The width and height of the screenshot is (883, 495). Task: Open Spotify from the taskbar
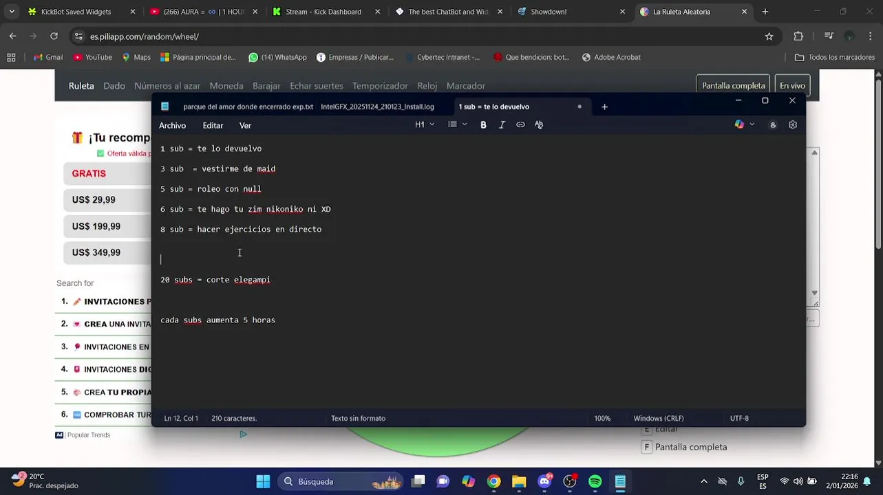[595, 481]
